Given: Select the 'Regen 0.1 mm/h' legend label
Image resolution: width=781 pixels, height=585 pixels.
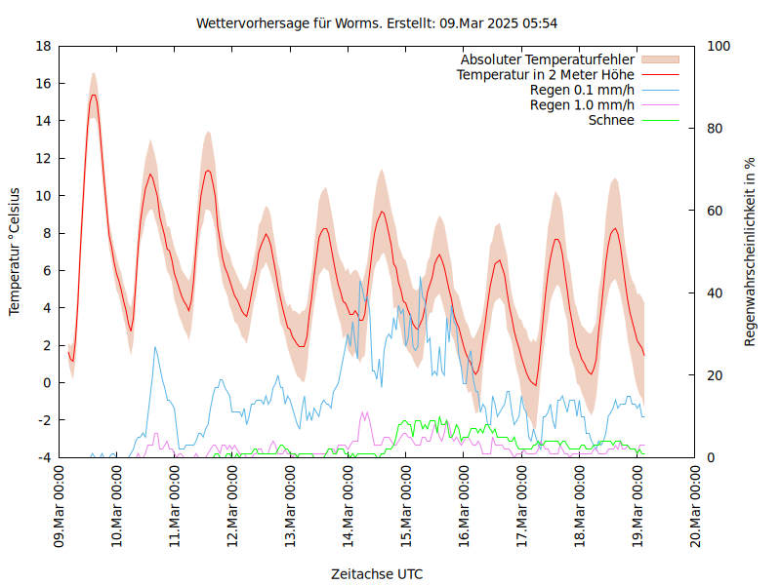Looking at the screenshot, I should click(x=582, y=90).
